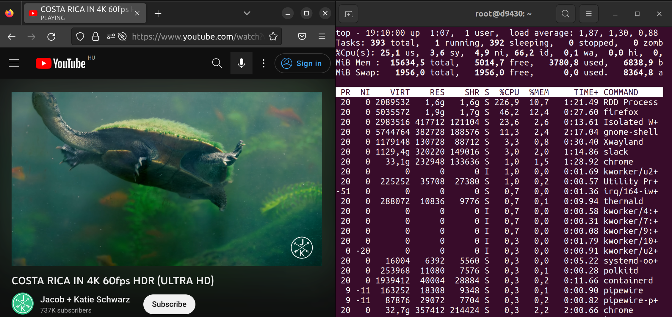672x317 pixels.
Task: Select the RDD Process row in top
Action: click(499, 102)
